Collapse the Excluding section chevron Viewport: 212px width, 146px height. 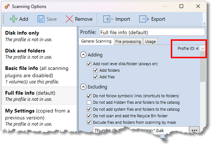tap(83, 87)
